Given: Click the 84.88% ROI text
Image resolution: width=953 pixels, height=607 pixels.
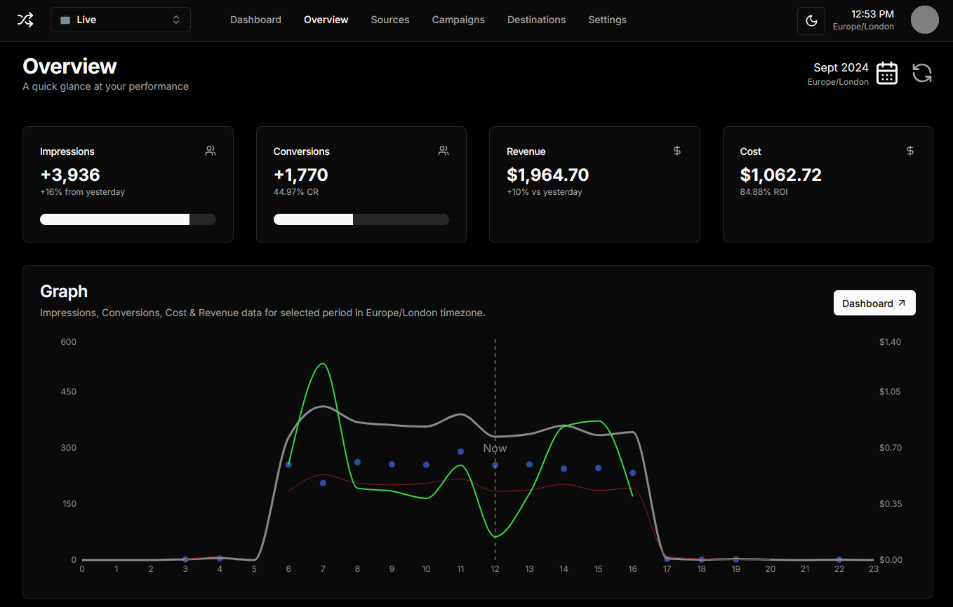Looking at the screenshot, I should point(764,192).
